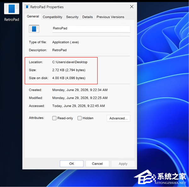Open the Security tab
Image resolution: width=189 pixels, height=187 pixels.
coord(72,17)
